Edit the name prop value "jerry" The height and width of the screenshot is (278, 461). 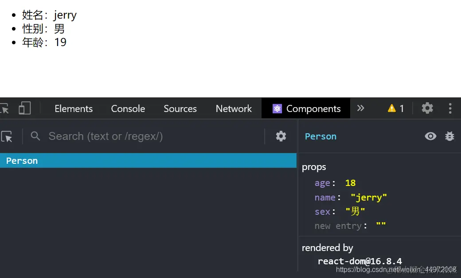[369, 197]
